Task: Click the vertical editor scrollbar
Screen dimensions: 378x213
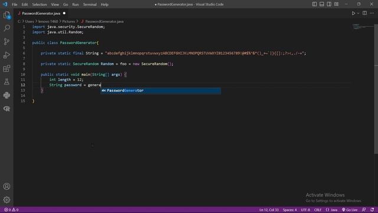Action: tap(376, 89)
